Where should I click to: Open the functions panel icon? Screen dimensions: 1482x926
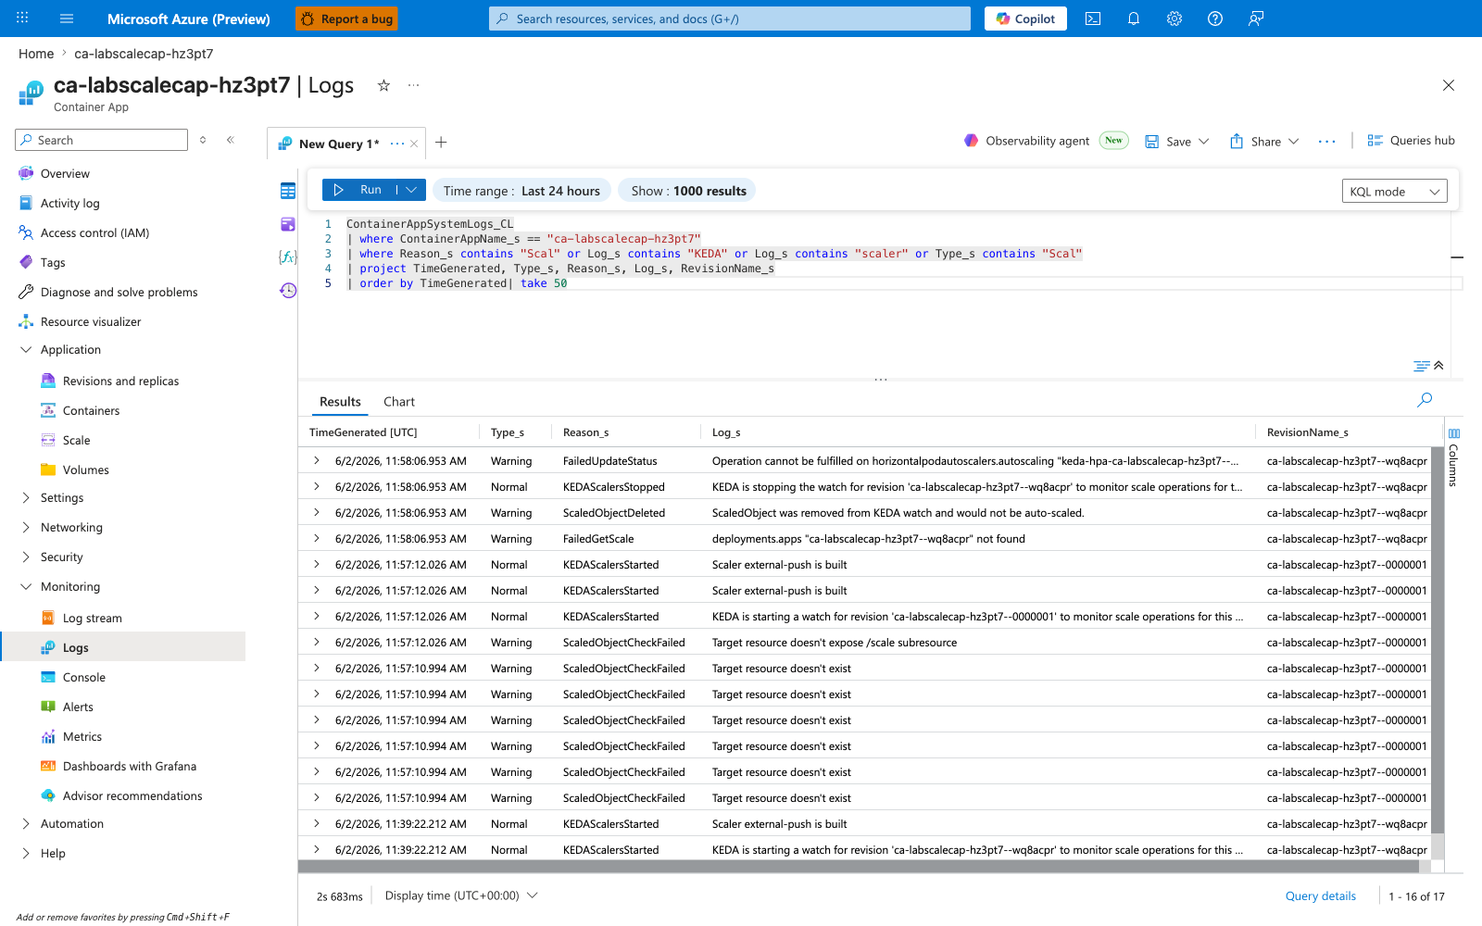tap(288, 257)
